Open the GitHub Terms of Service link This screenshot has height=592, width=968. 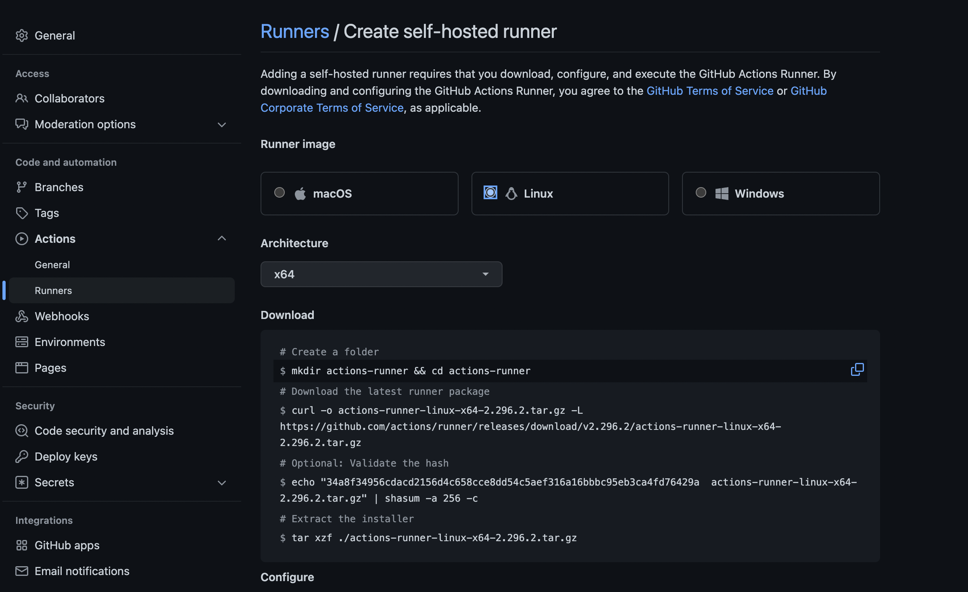pos(710,91)
